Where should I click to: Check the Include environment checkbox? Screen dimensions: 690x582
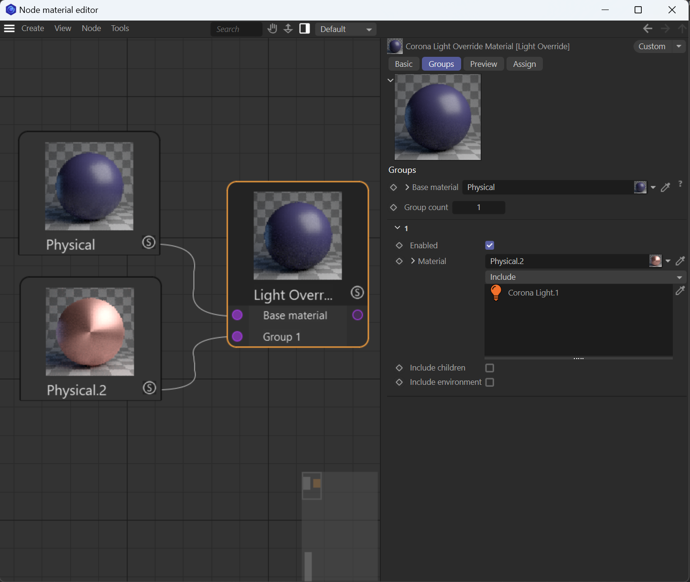pyautogui.click(x=490, y=382)
